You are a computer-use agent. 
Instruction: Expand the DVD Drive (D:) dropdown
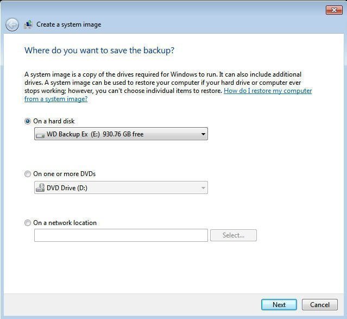[x=121, y=188]
